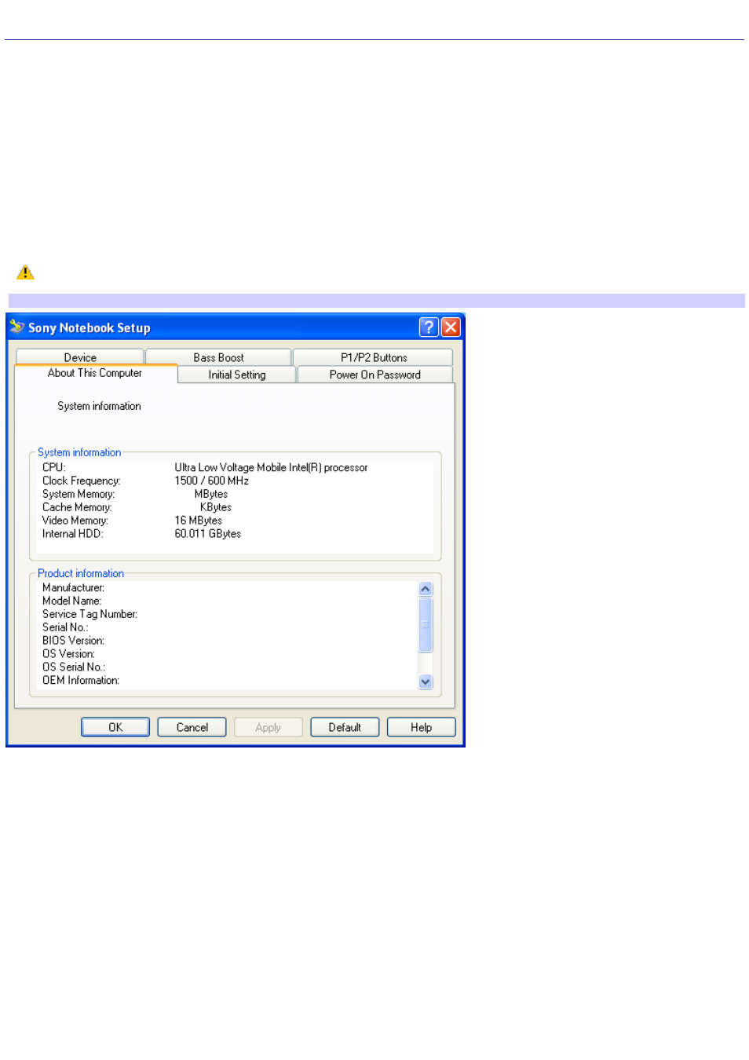Click the 'Internal HDD:' label

72,533
